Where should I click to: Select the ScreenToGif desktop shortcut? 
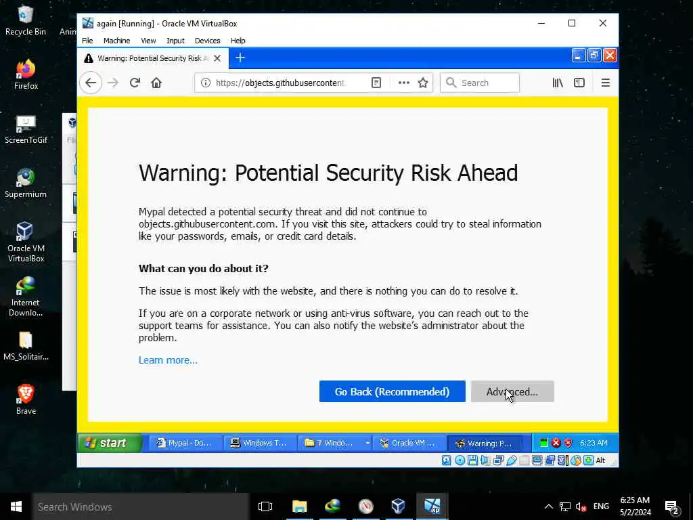click(26, 129)
